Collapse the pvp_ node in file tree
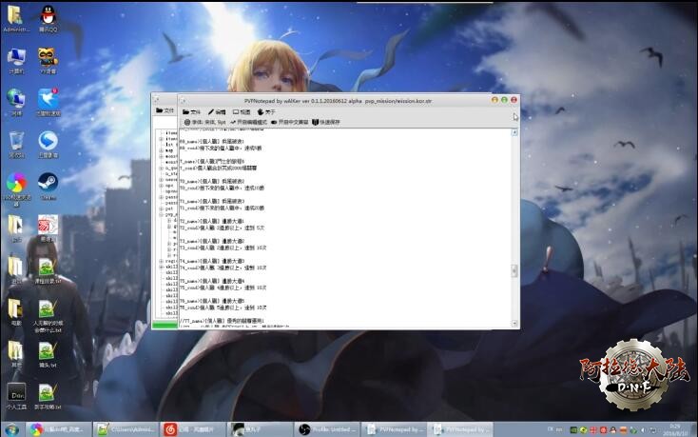The height and width of the screenshot is (437, 698). point(161,214)
